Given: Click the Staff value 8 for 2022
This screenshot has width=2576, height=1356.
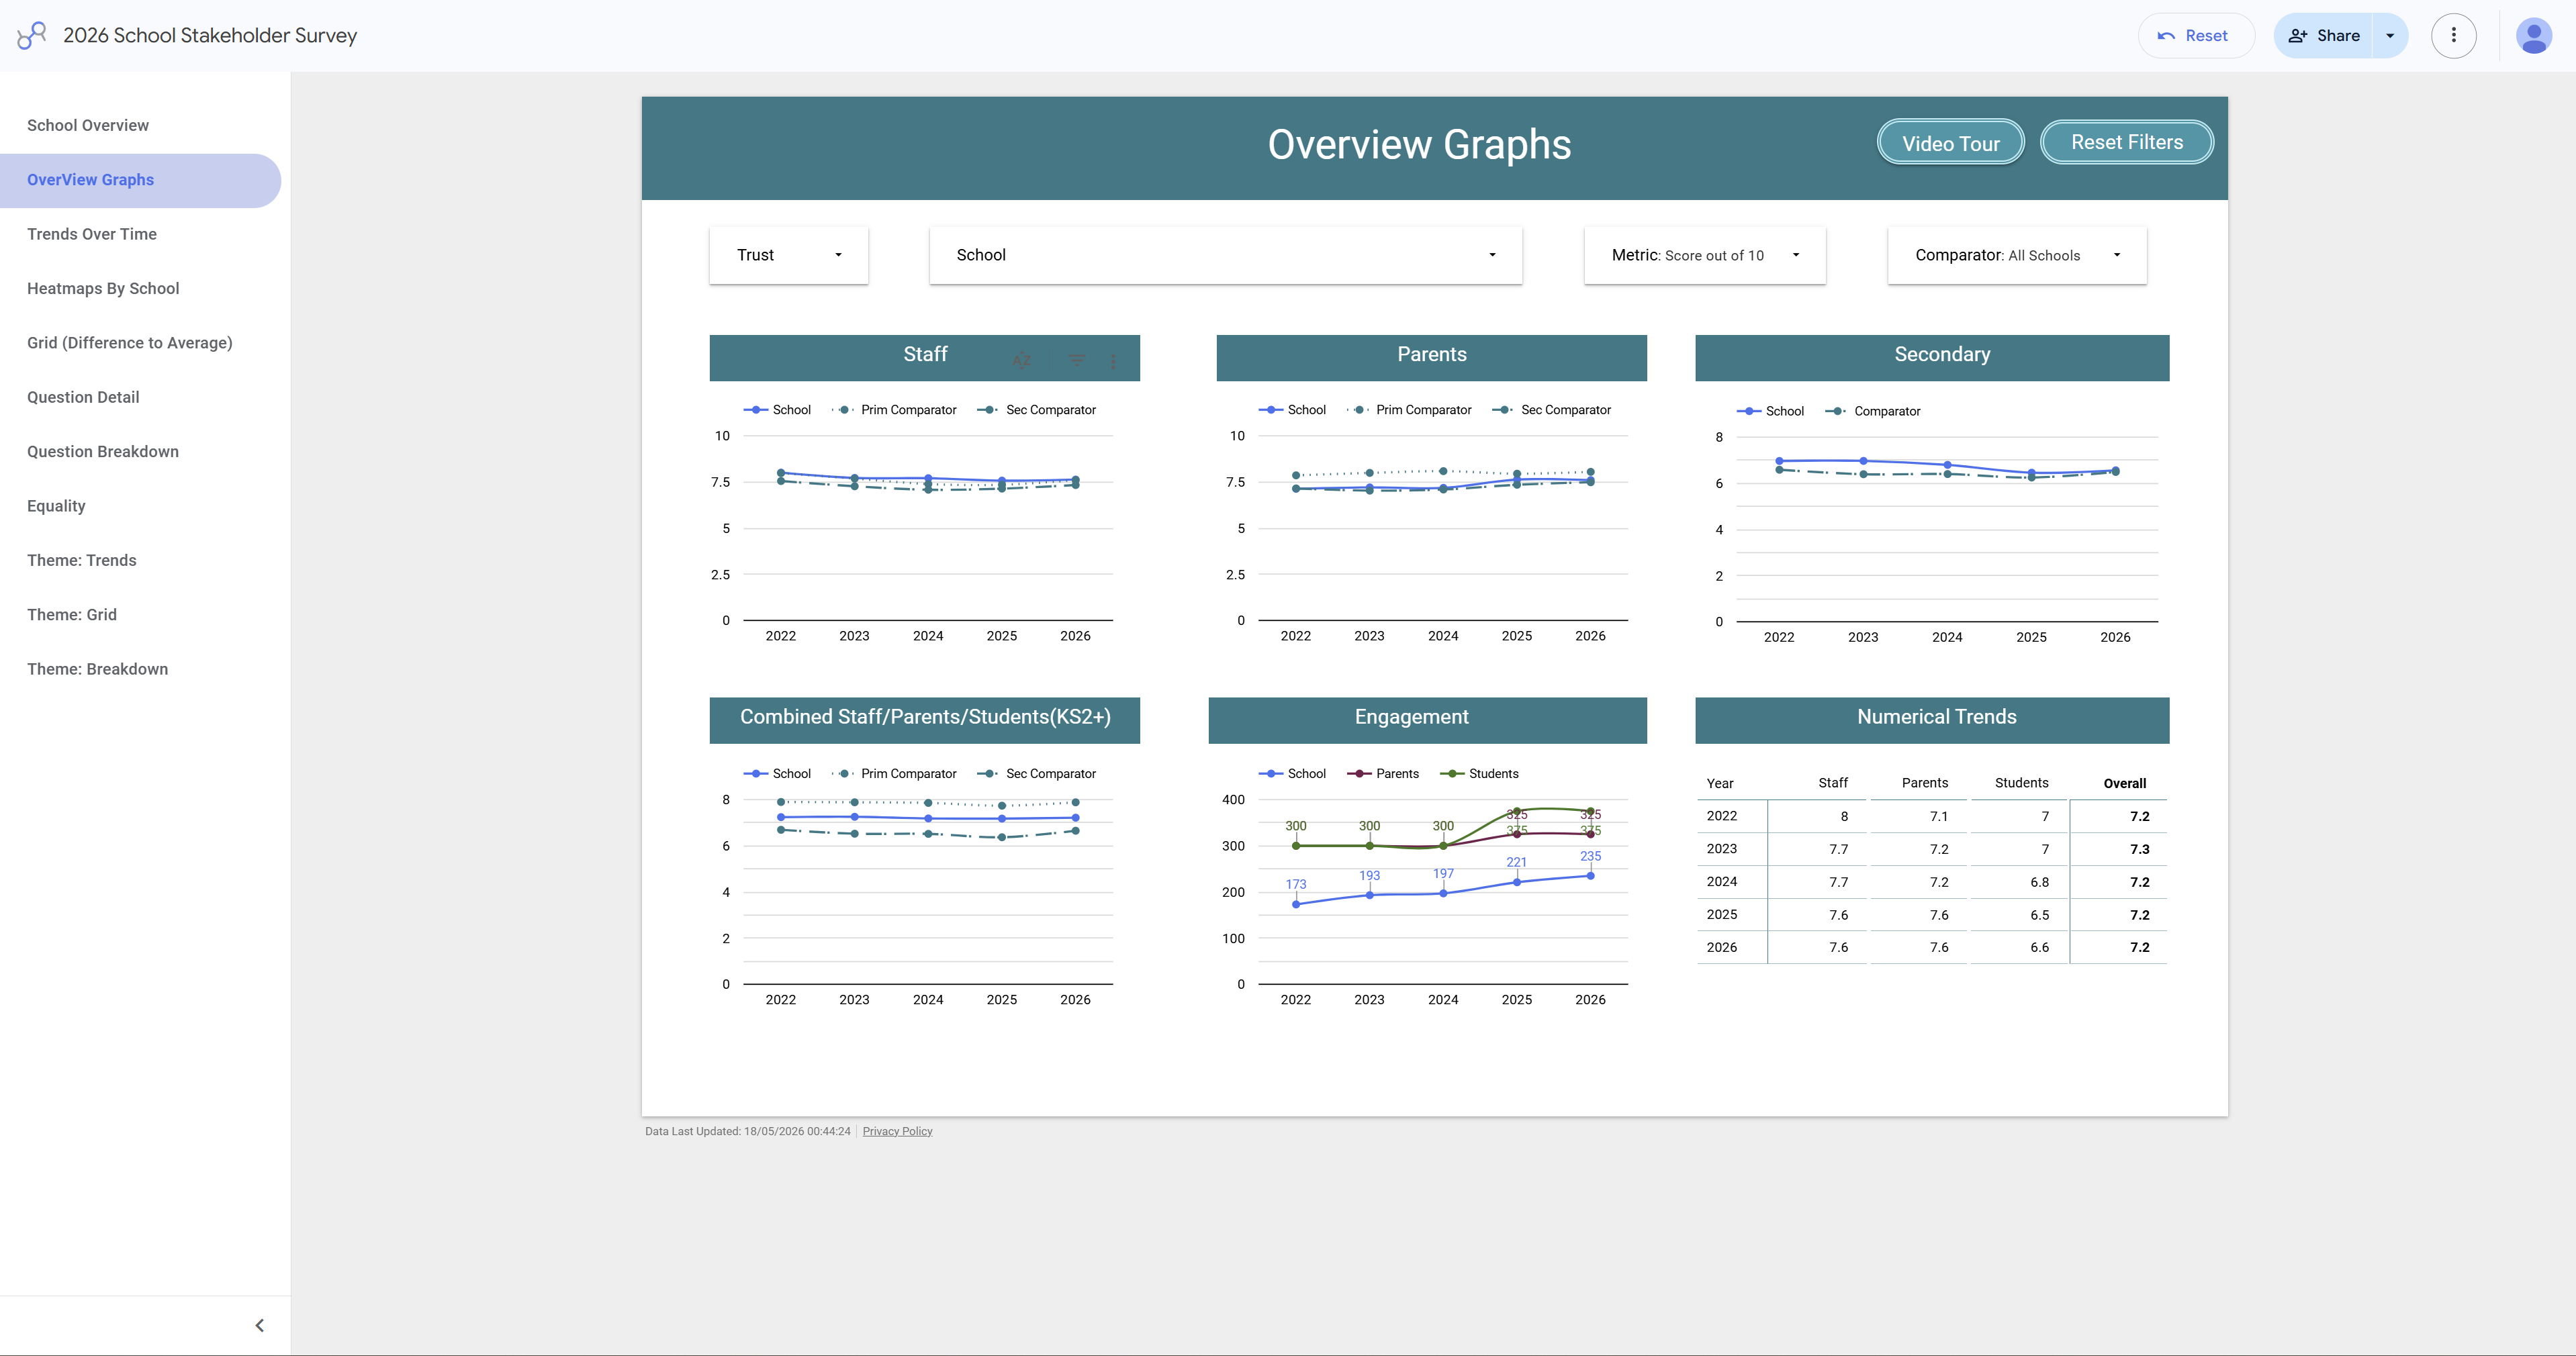Looking at the screenshot, I should tap(1844, 817).
